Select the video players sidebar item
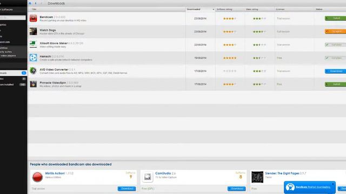The image size is (346, 194). [8, 56]
